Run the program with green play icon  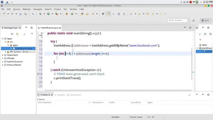click(48, 14)
